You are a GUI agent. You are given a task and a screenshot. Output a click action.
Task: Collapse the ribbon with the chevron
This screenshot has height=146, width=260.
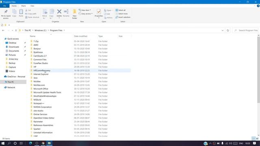tap(255, 6)
